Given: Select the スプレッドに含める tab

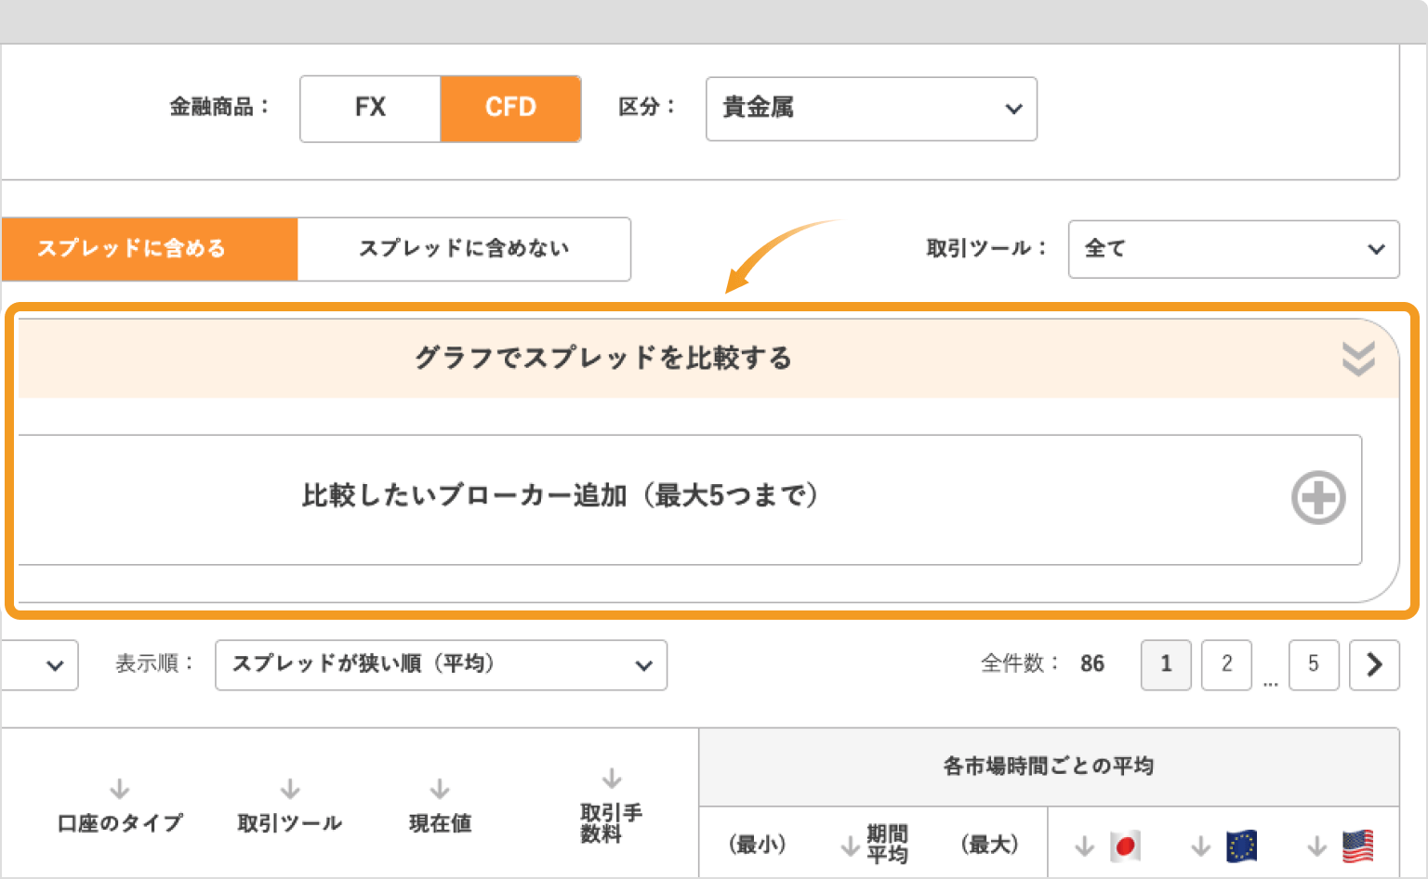Looking at the screenshot, I should [x=149, y=248].
